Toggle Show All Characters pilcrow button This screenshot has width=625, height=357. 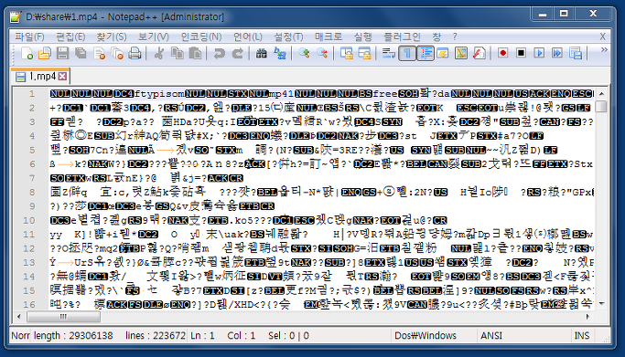(407, 53)
